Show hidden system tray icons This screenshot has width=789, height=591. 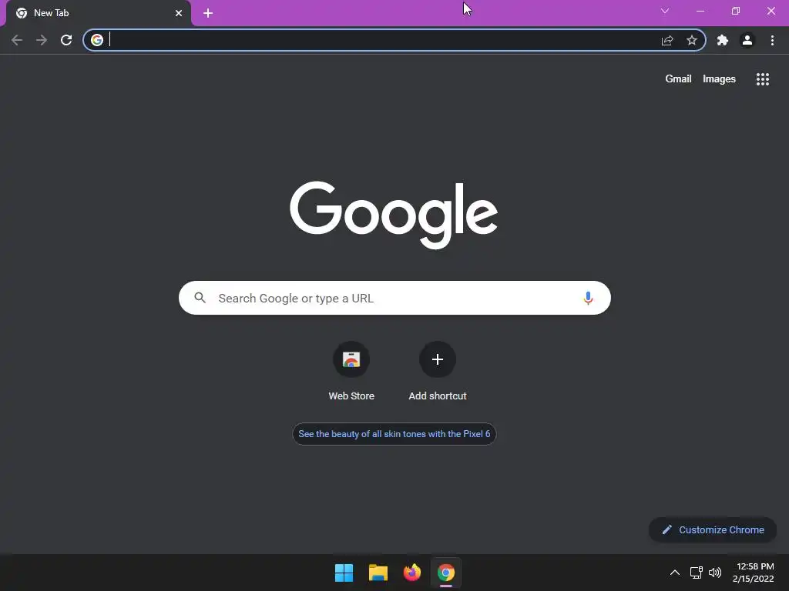[675, 573]
